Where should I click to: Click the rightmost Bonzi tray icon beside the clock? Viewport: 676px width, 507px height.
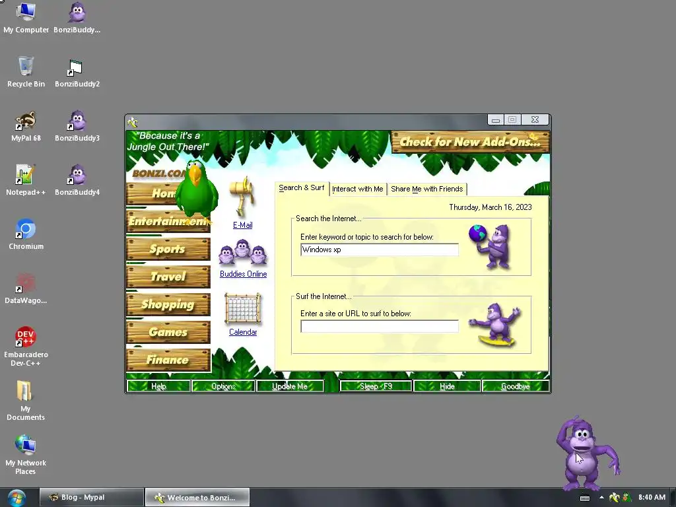627,498
